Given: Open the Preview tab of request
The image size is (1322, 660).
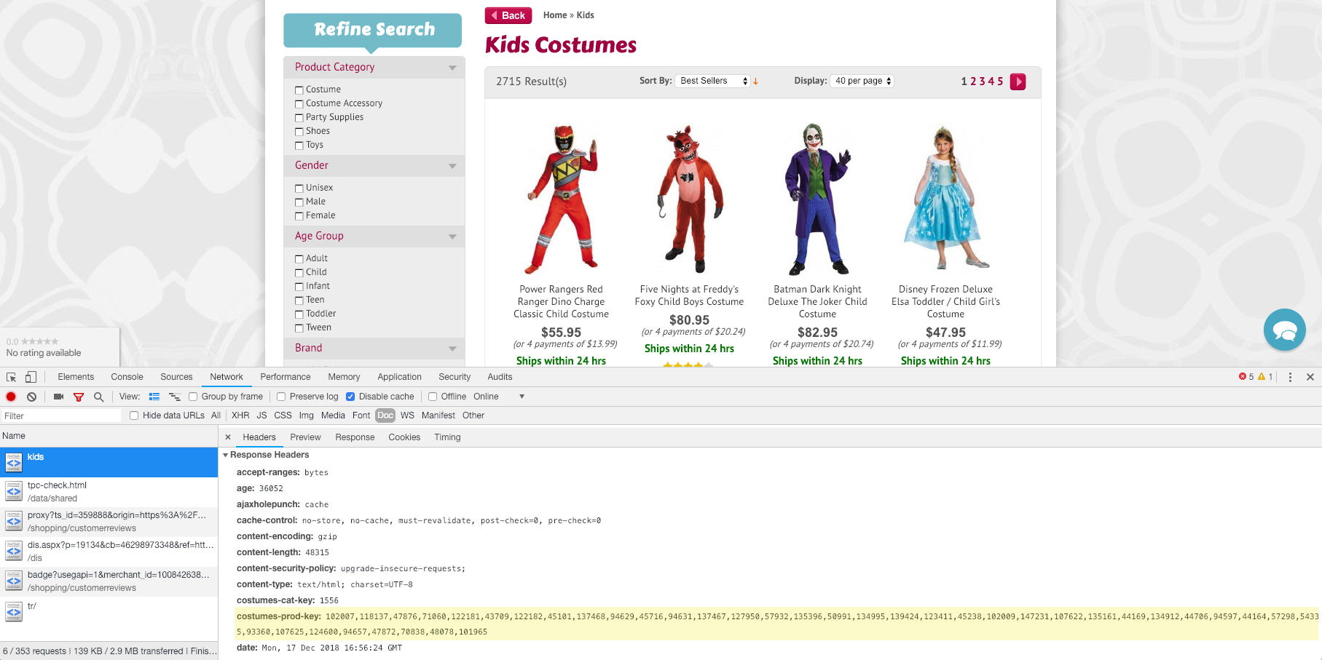Looking at the screenshot, I should tap(305, 437).
